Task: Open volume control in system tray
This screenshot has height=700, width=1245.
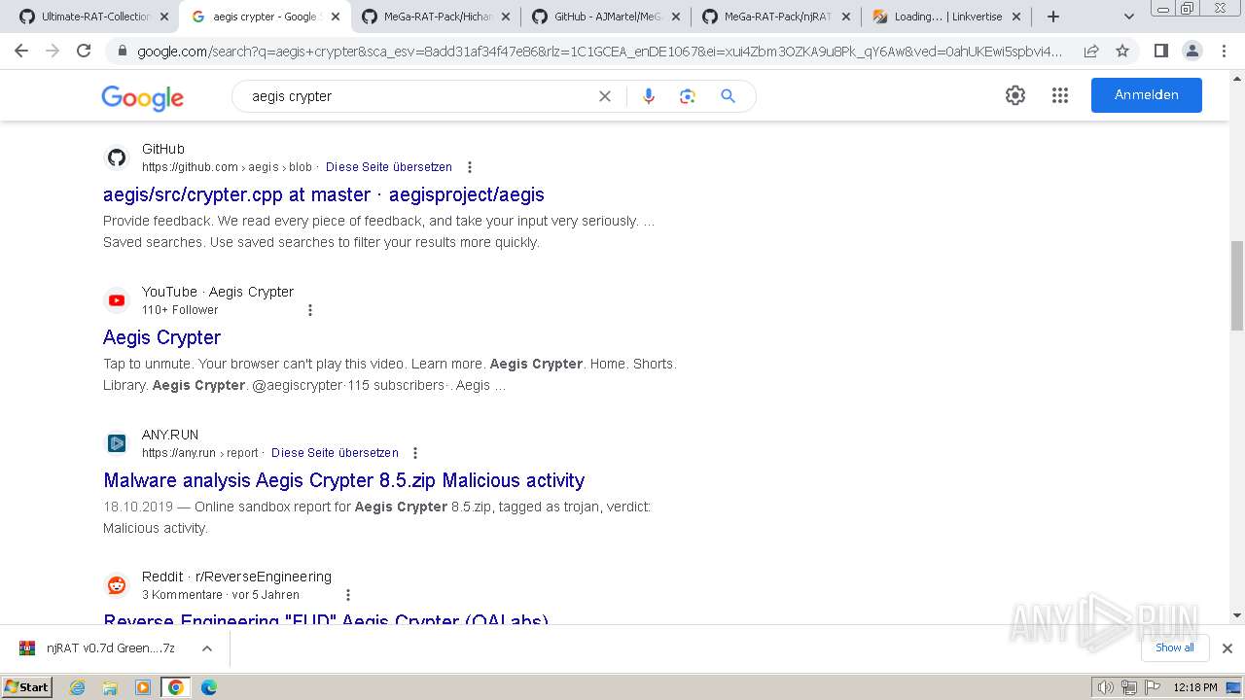Action: point(1106,687)
